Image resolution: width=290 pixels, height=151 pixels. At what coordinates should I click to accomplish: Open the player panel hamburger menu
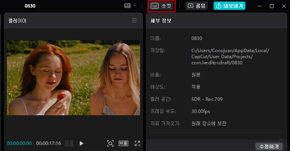[134, 20]
